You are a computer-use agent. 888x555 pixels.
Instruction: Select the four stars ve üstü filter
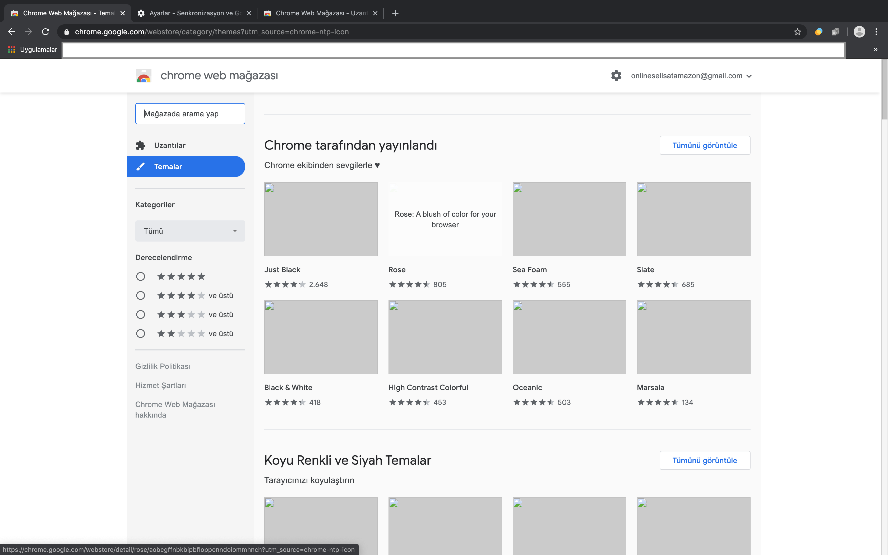pos(141,295)
